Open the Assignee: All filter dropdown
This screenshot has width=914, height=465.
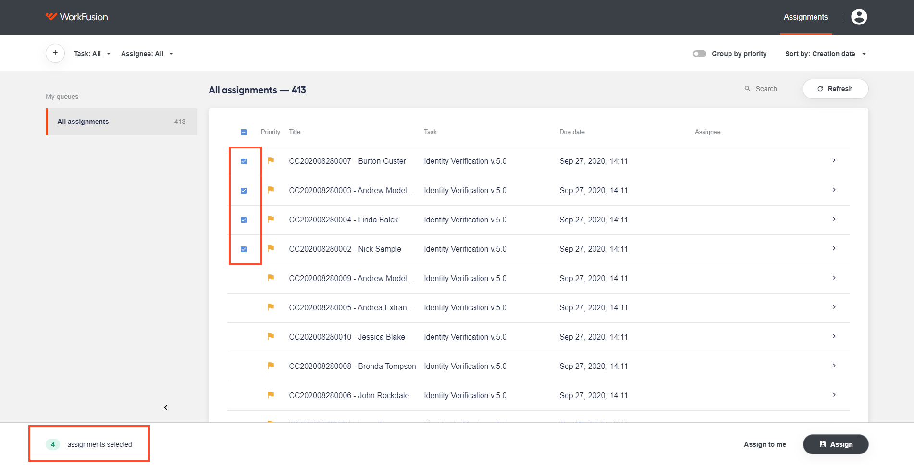click(x=147, y=54)
